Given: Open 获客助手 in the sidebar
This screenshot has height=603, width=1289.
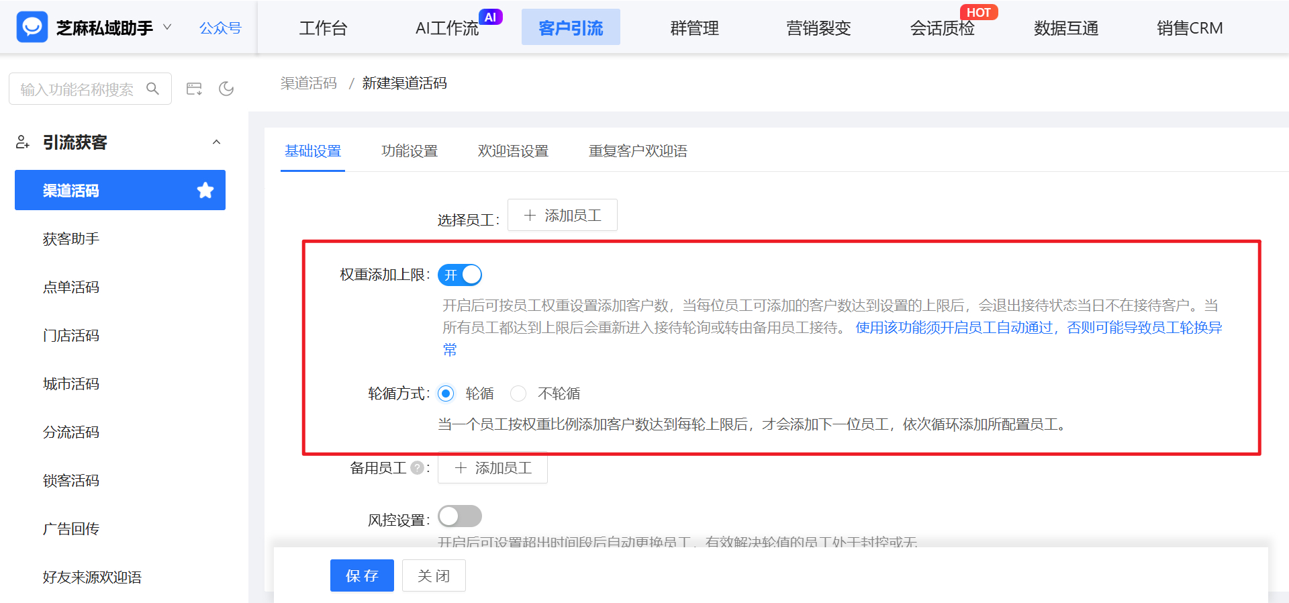Looking at the screenshot, I should tap(71, 239).
